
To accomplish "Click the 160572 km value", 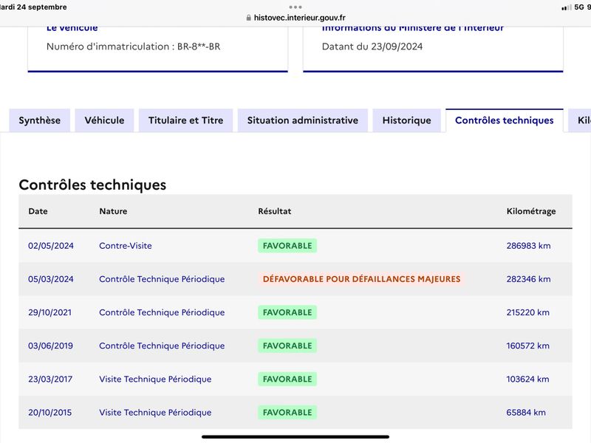I will pyautogui.click(x=527, y=346).
